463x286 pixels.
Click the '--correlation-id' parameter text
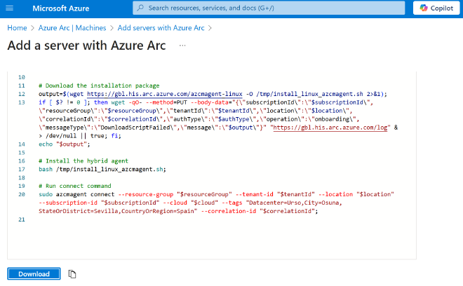coord(229,211)
